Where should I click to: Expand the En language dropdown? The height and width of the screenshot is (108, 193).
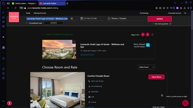click(186, 13)
